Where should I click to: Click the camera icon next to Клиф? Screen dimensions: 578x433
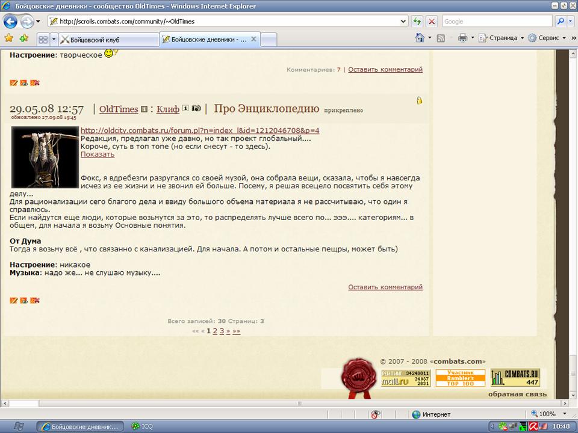coord(196,108)
